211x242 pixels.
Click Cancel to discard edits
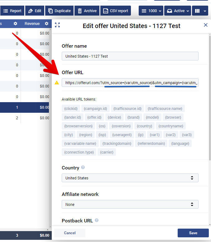point(70,233)
